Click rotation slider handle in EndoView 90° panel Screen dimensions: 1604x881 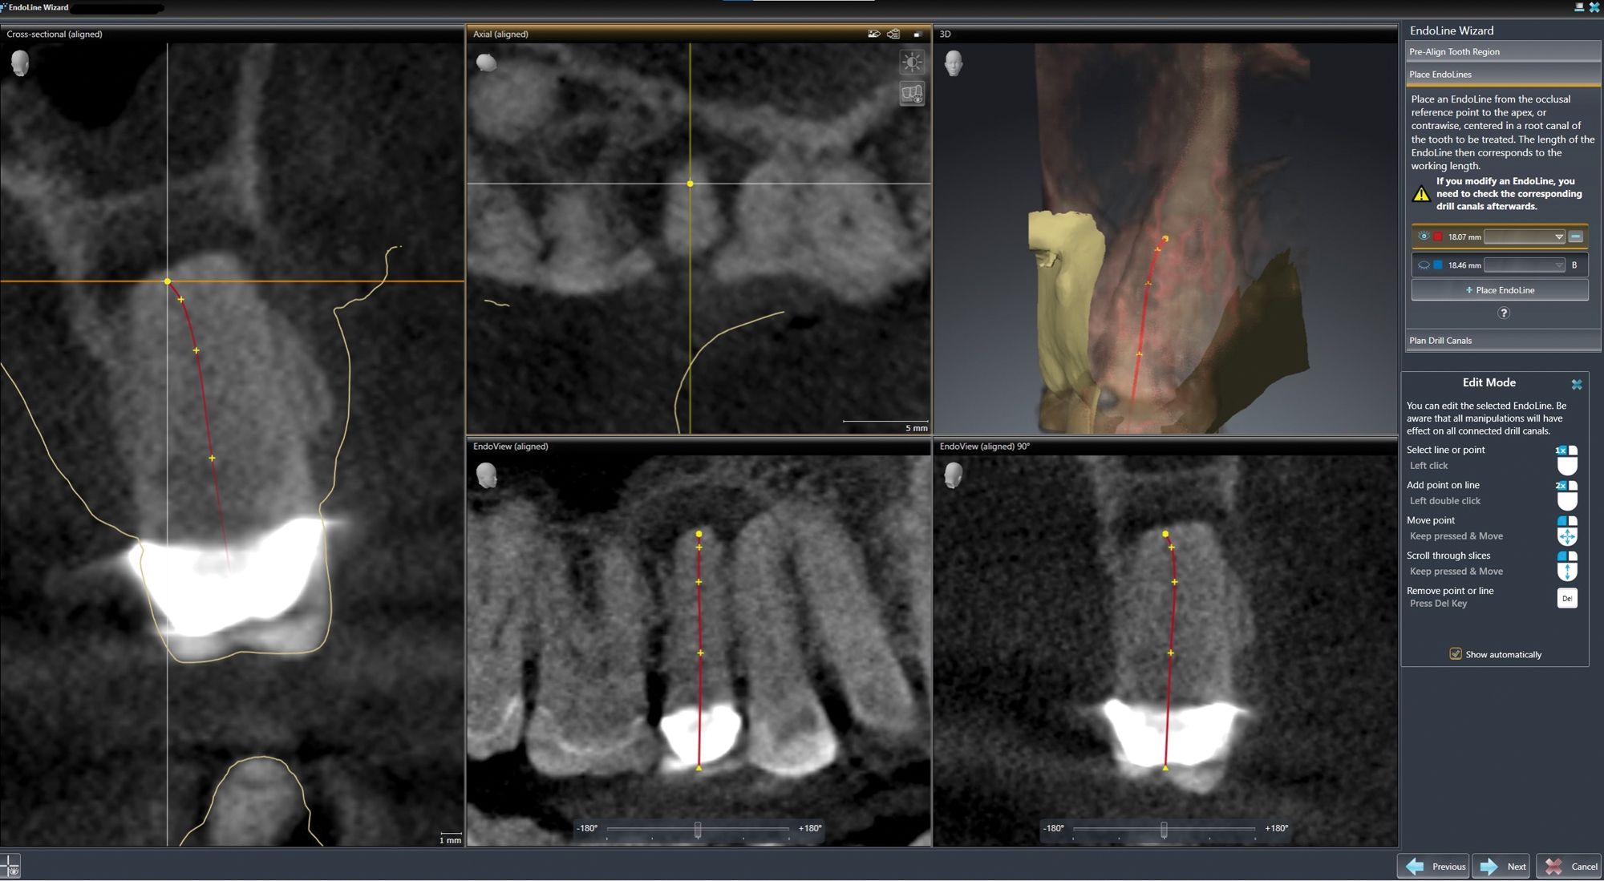1164,830
